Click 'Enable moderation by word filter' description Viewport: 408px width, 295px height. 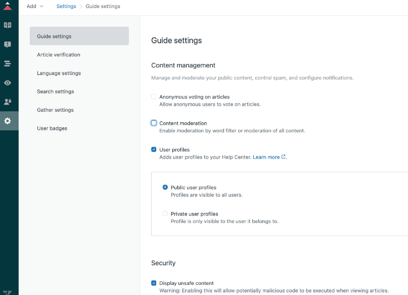point(232,130)
